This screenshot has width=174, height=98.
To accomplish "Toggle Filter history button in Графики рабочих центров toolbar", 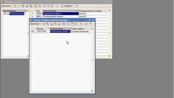I will [72, 24].
